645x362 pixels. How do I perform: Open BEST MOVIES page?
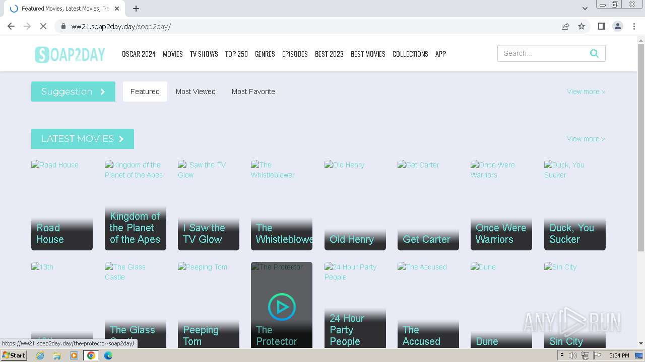368,54
